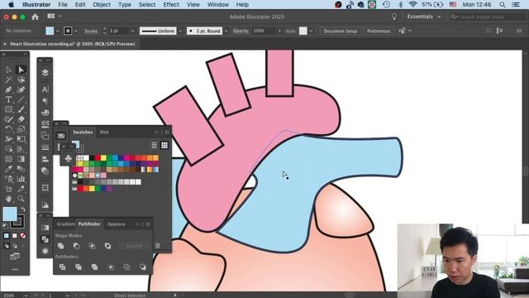Click the Edit Toolbar three dots
This screenshot has width=529, height=298.
pos(15,270)
